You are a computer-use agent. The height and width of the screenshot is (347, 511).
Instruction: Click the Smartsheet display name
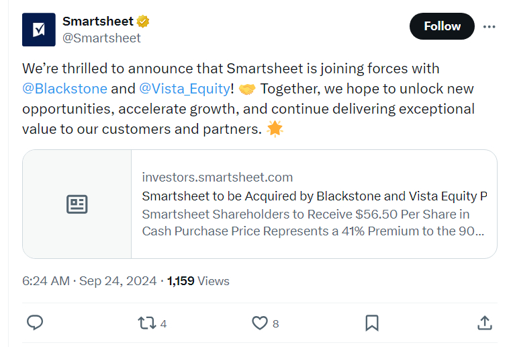pos(98,22)
